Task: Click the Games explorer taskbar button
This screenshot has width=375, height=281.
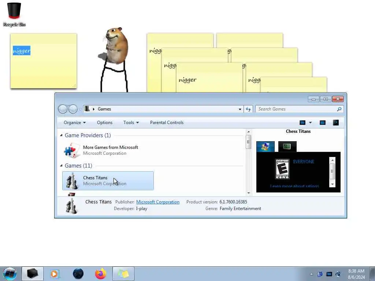Action: (33, 274)
